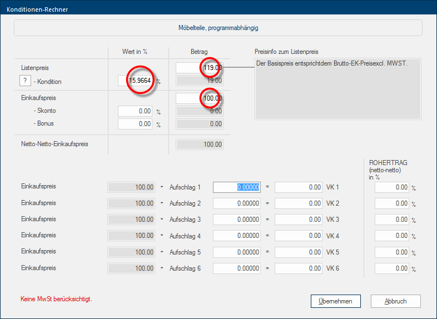Click the Aufschlag 6 input field
Viewport: 437px width, 319px height.
(x=237, y=269)
